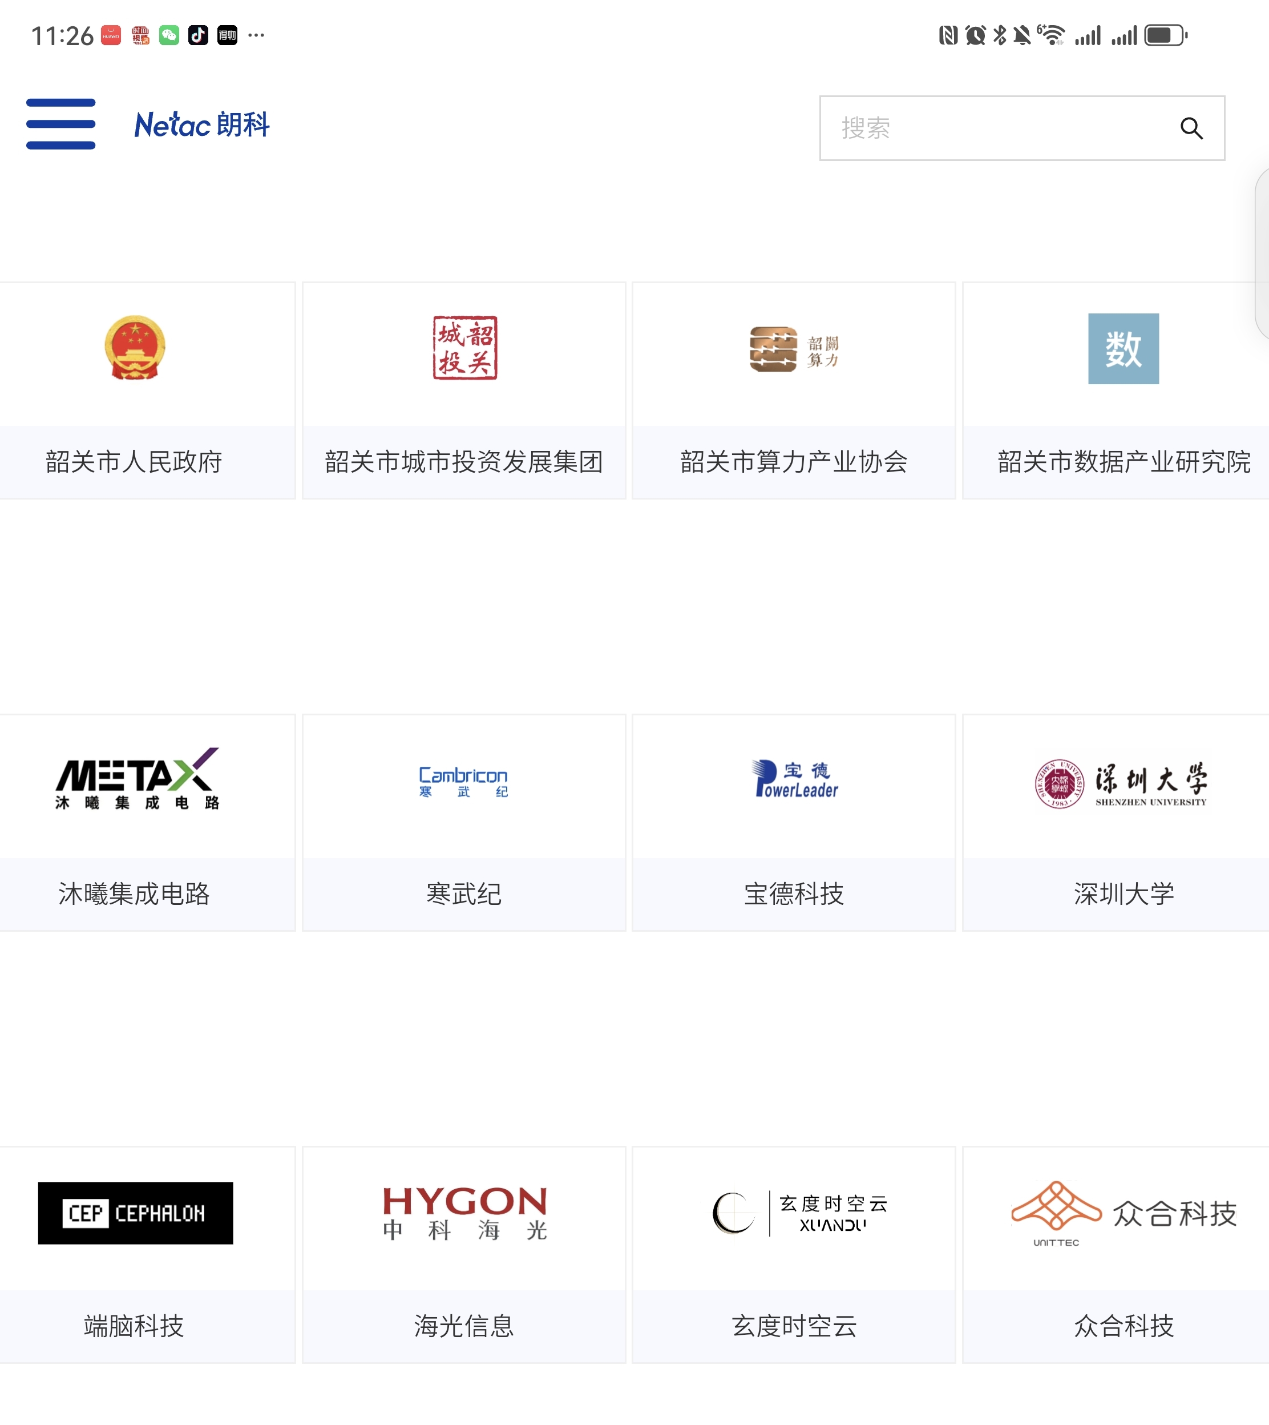Open the hamburger navigation menu

click(60, 124)
